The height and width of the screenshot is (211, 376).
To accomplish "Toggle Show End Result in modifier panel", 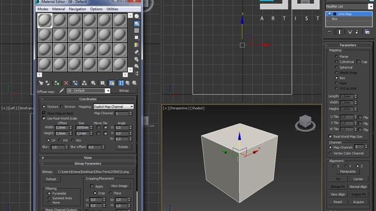I will click(x=340, y=32).
